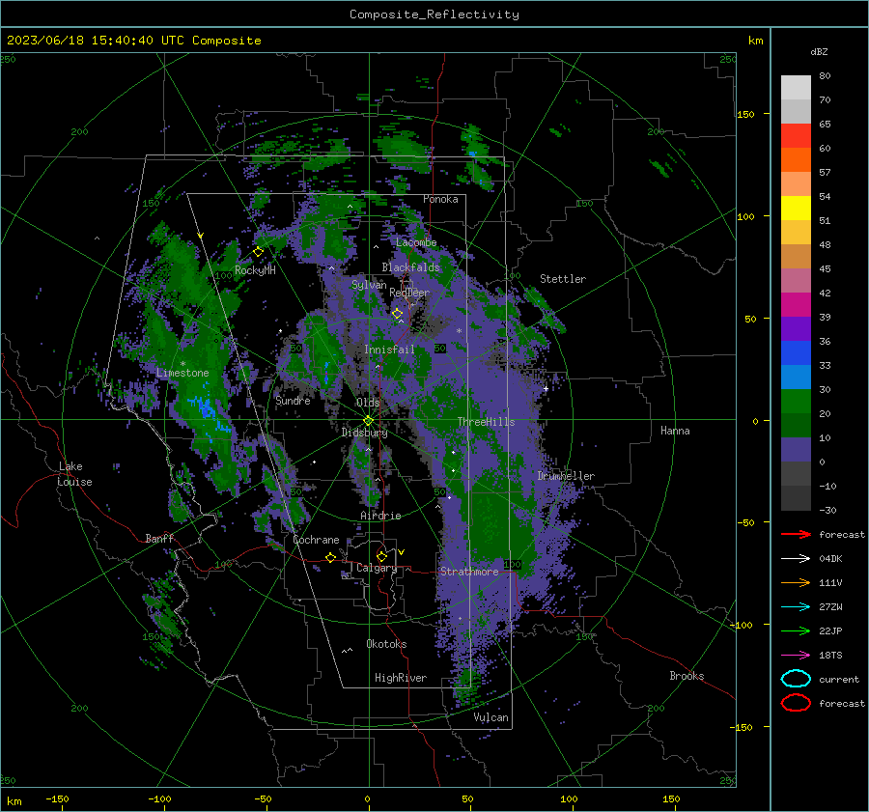
Task: Click the yellow diamond marker near RockyMH
Action: [x=258, y=252]
